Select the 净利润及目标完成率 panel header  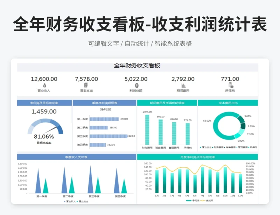(x=44, y=103)
